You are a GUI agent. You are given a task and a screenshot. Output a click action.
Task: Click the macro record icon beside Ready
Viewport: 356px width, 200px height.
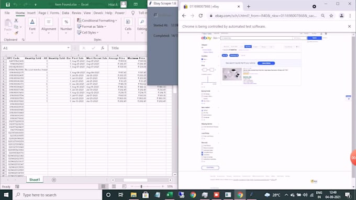[17, 186]
